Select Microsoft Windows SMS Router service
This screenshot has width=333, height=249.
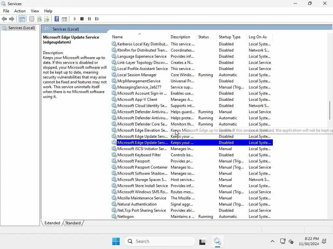pos(192,192)
